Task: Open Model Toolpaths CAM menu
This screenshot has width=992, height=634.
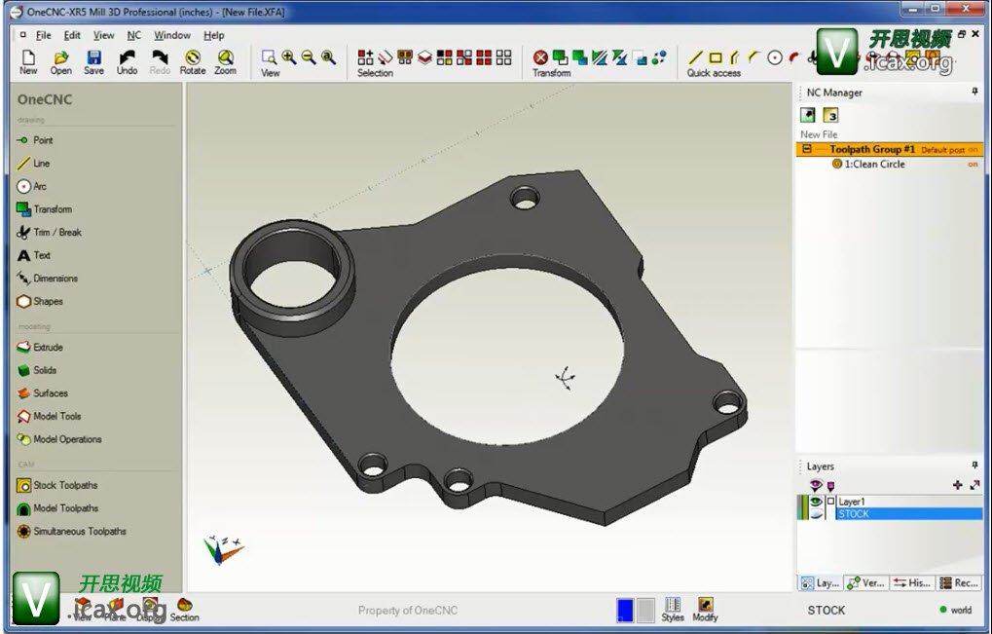Action: click(x=57, y=508)
